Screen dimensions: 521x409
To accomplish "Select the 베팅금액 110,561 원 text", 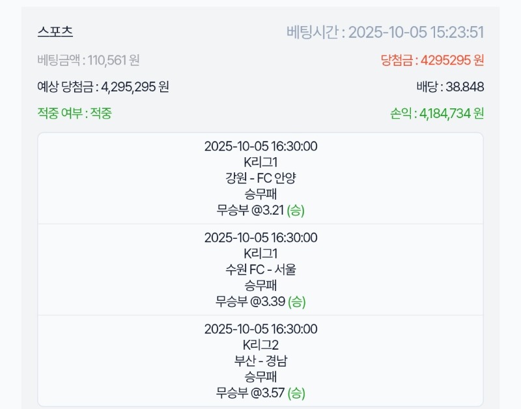I will pos(89,60).
